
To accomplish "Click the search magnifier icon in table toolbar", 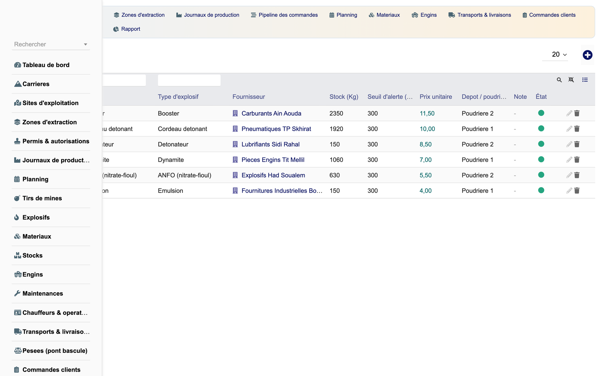I will [x=559, y=80].
